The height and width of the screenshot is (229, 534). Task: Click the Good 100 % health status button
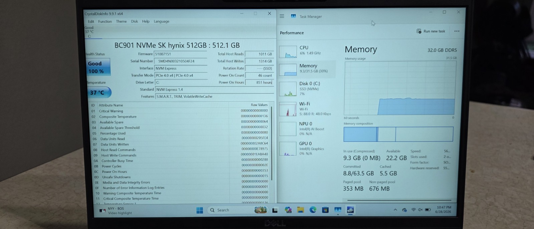click(98, 67)
